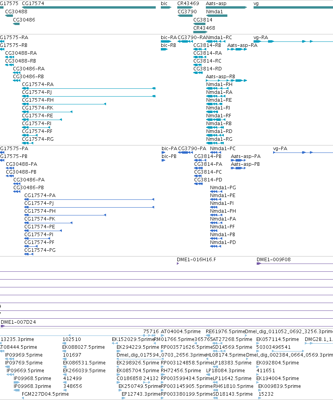Select the Aats-asp-RB transcript glyph
The image size is (333, 400).
pos(226,81)
